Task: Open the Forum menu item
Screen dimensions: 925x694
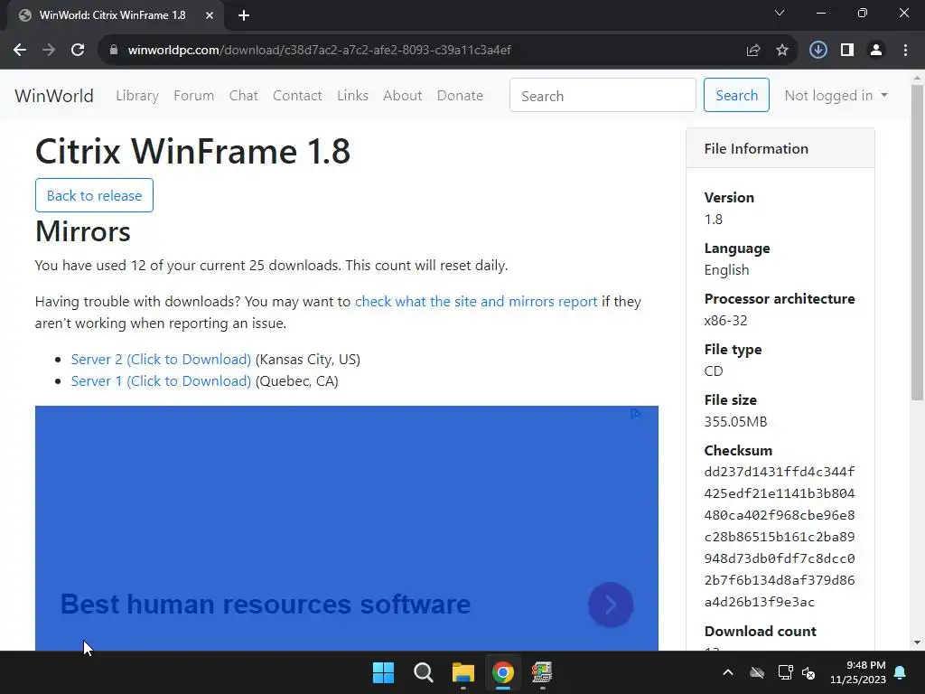Action: click(x=193, y=96)
